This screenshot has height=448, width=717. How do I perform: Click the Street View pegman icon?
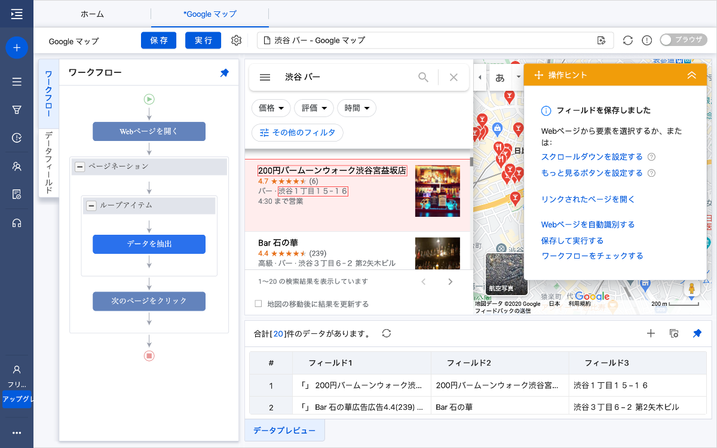point(693,289)
